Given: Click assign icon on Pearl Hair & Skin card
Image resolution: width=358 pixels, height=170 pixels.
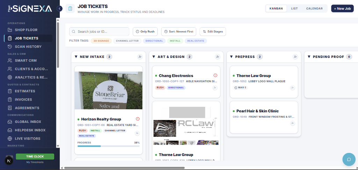Looking at the screenshot, I should [293, 123].
